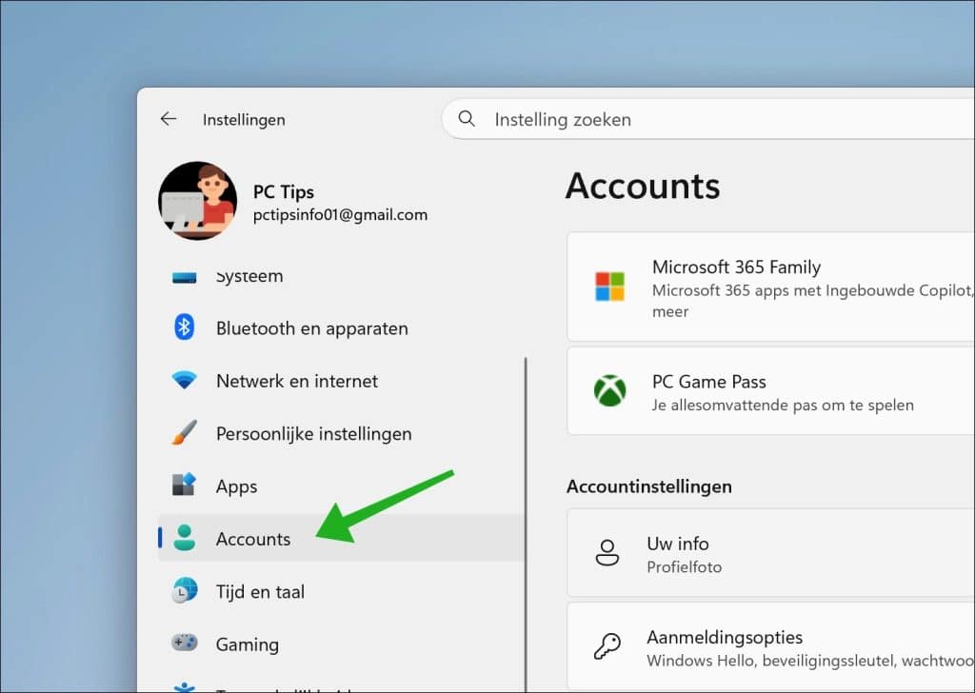
Task: Click the sidebar vertical scrollbar
Action: click(526, 525)
